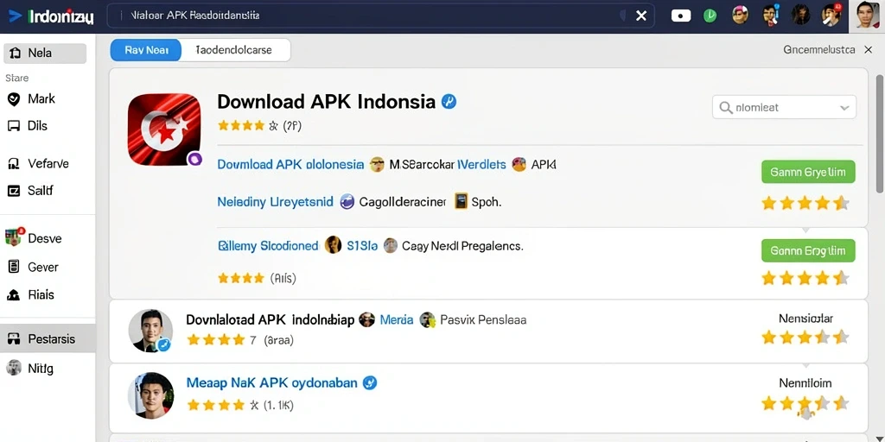Switch to the Ray Near tab

coord(146,50)
